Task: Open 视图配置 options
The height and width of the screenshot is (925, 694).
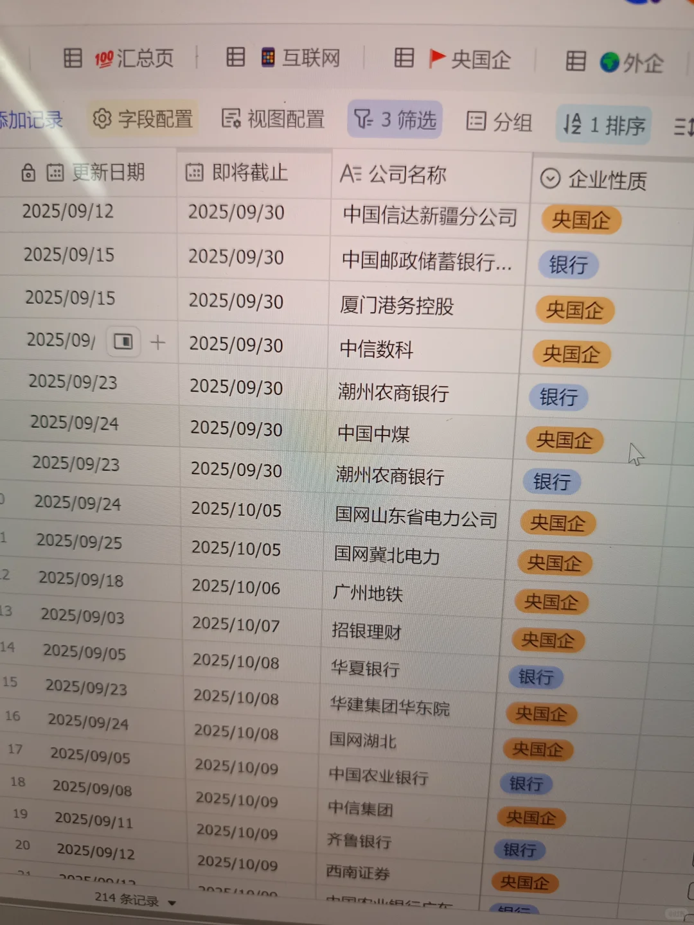Action: (x=273, y=119)
